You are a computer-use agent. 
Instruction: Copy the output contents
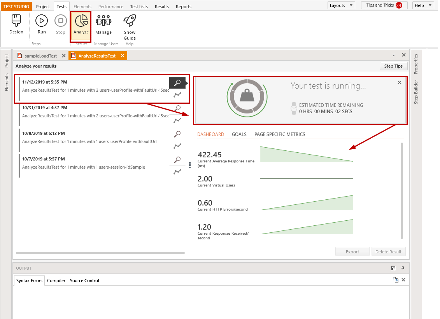396,280
